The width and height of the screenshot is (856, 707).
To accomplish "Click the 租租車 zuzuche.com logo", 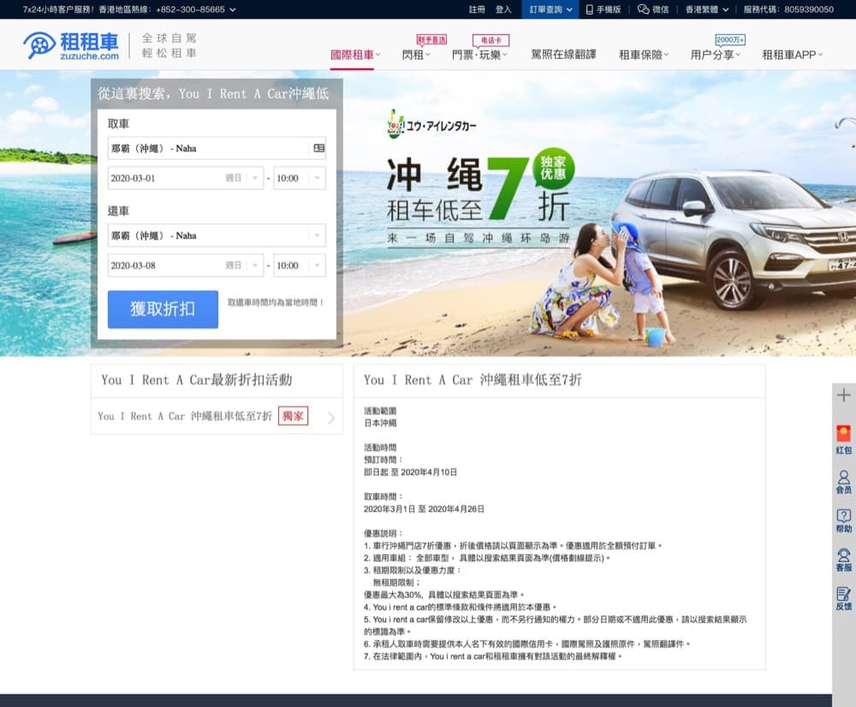I will [x=71, y=46].
